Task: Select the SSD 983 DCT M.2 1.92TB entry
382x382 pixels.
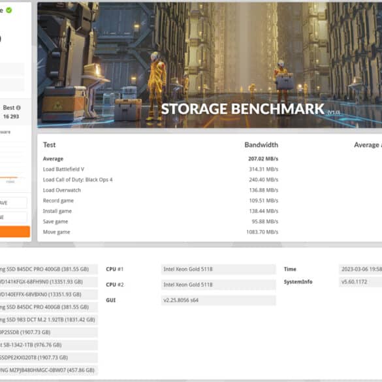Action: click(x=49, y=320)
